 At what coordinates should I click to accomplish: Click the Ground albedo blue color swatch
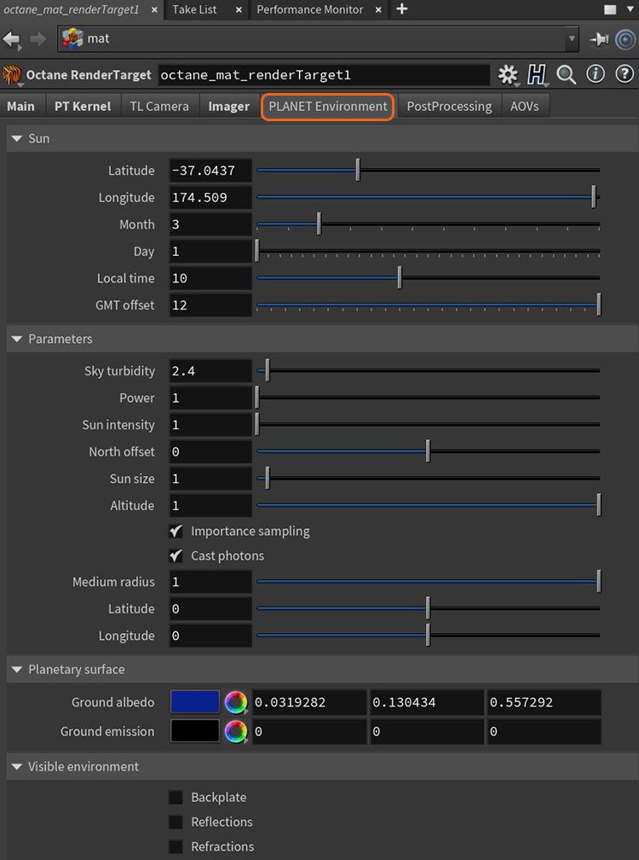coord(195,703)
